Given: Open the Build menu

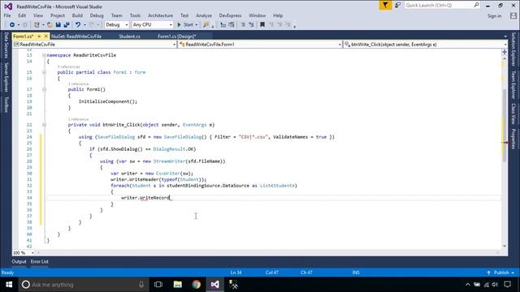Looking at the screenshot, I should (x=77, y=15).
